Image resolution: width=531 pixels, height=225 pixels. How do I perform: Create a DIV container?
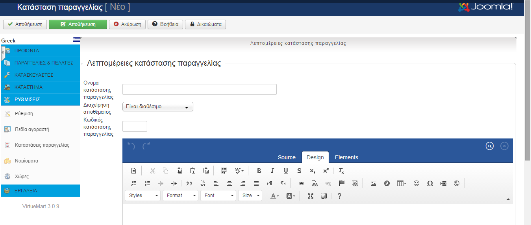[x=203, y=183]
